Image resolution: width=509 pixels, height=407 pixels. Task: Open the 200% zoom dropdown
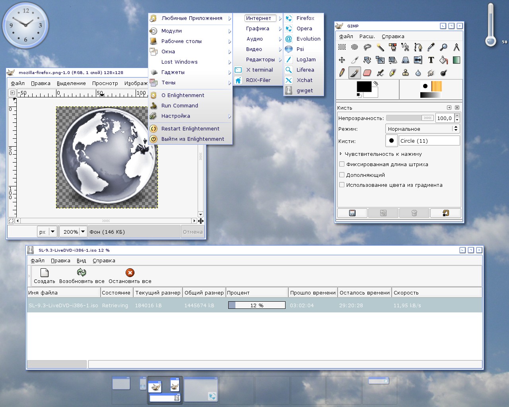click(73, 232)
